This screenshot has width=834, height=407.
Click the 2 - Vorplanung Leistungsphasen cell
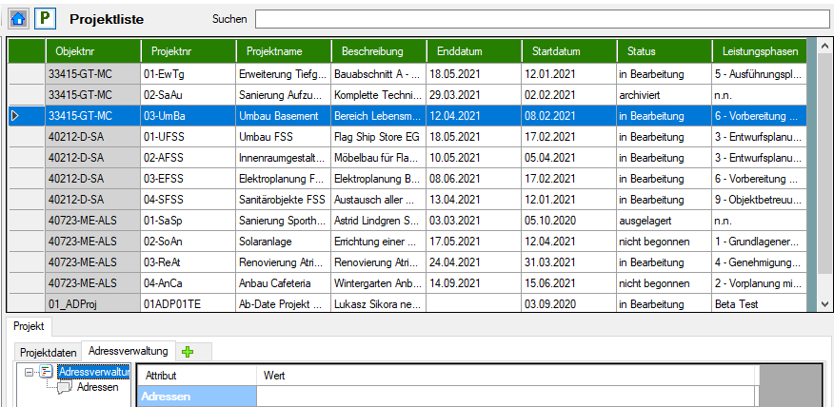click(x=760, y=283)
